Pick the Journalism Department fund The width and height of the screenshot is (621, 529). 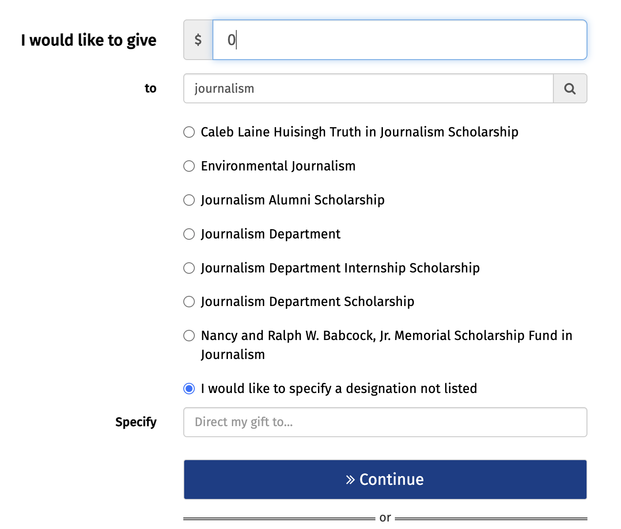pyautogui.click(x=189, y=234)
